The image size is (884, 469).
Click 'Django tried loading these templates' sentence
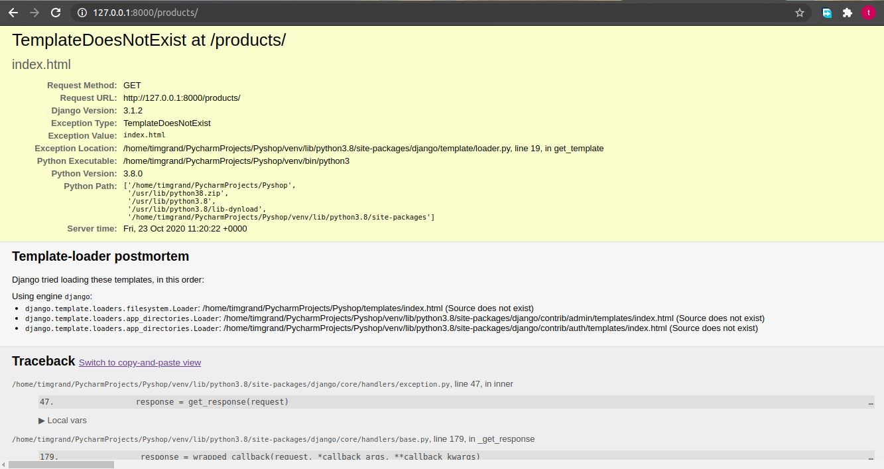(x=108, y=280)
